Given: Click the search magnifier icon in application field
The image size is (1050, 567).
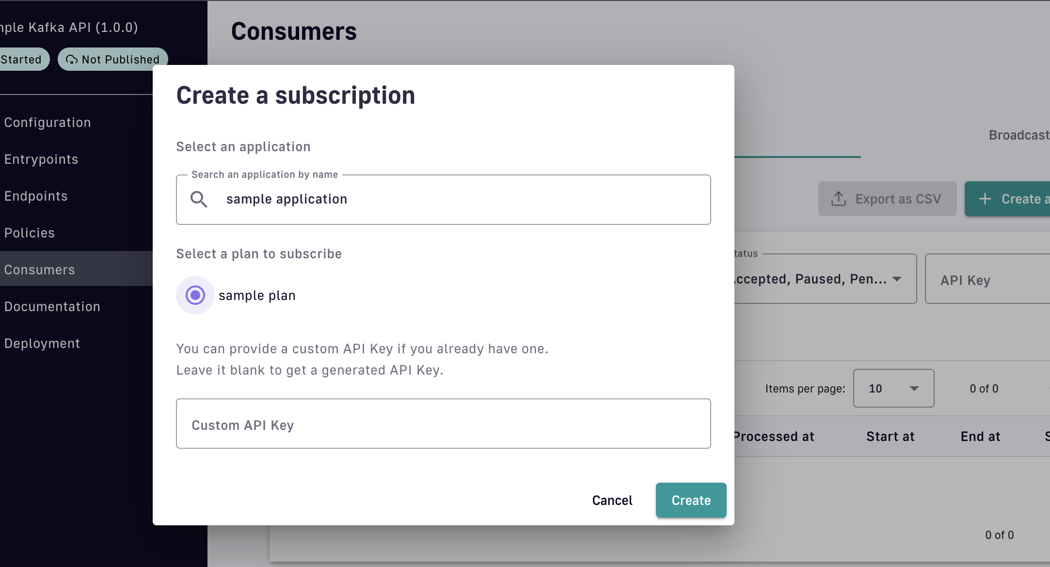Looking at the screenshot, I should [199, 199].
